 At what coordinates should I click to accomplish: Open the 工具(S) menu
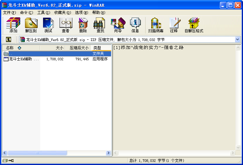(x=44, y=13)
